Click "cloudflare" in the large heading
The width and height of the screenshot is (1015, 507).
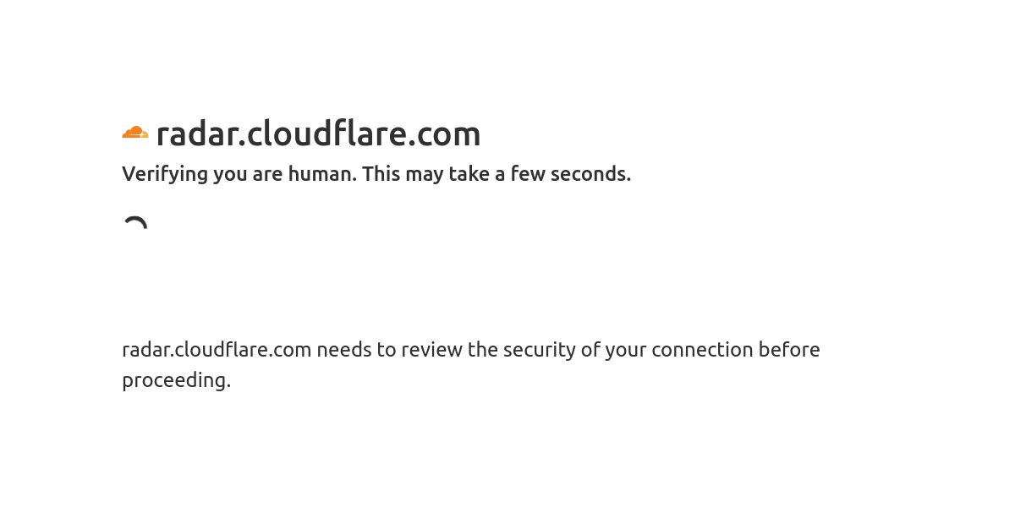(328, 134)
